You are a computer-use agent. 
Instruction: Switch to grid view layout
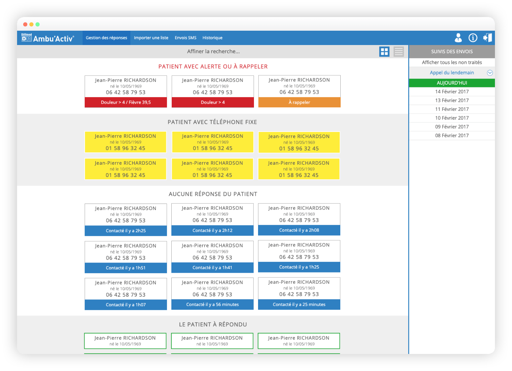click(x=384, y=51)
